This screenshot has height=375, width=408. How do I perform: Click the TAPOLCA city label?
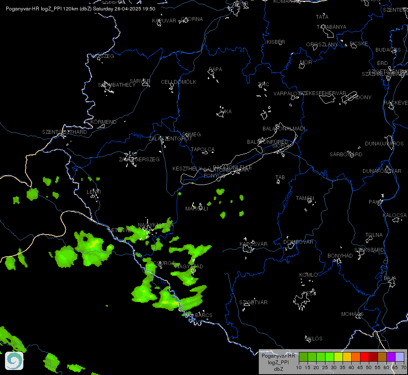point(203,150)
